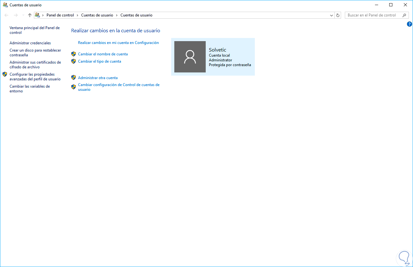This screenshot has height=267, width=413.
Task: Expand chevron before last Cuentas de usuario breadcrumb
Action: click(x=117, y=15)
